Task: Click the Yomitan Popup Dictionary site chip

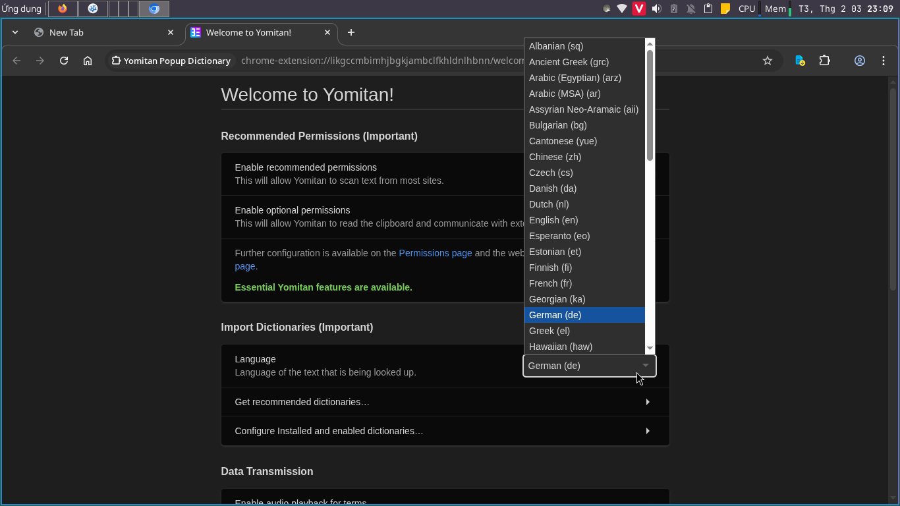Action: pos(171,61)
